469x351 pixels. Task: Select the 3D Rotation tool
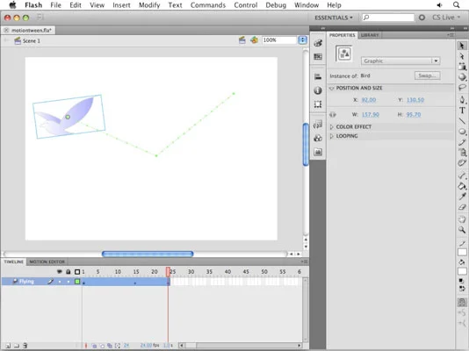point(462,76)
